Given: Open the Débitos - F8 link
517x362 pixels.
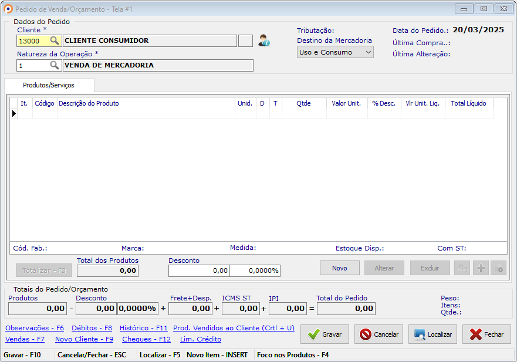Looking at the screenshot, I should point(92,328).
